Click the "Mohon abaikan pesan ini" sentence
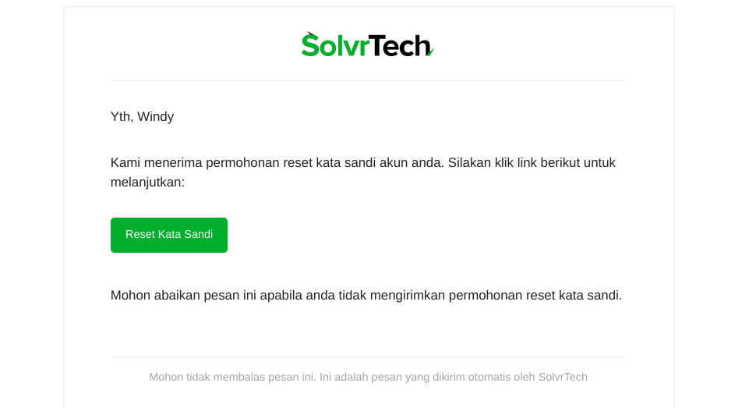The height and width of the screenshot is (408, 742). (x=366, y=295)
